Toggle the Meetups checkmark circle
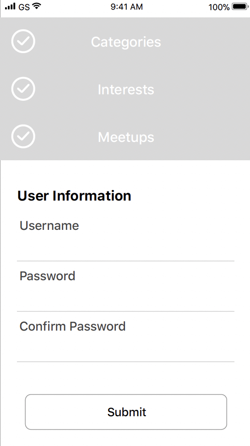The image size is (250, 446). [x=23, y=136]
